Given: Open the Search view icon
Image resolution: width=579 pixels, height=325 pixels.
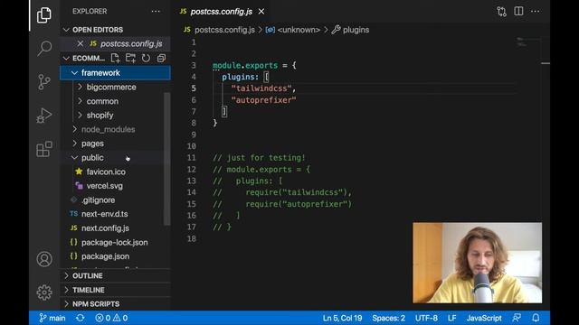Looking at the screenshot, I should [x=44, y=48].
